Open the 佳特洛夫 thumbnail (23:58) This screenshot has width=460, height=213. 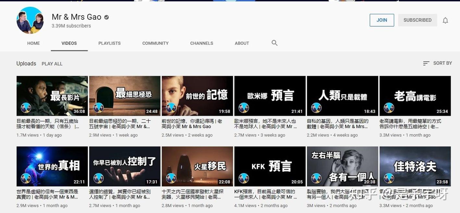click(x=415, y=166)
